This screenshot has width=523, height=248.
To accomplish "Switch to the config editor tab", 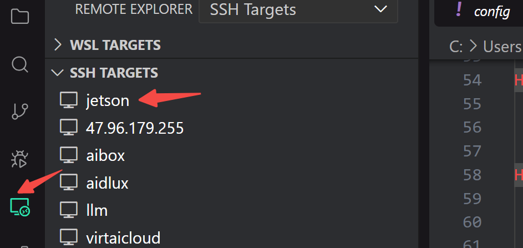I will coord(484,12).
